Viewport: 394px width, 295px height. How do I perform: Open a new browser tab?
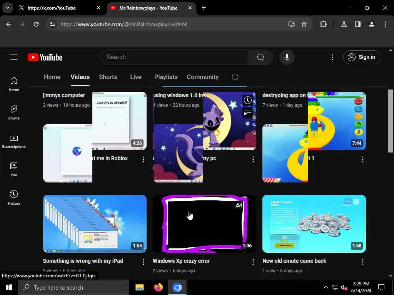click(204, 8)
